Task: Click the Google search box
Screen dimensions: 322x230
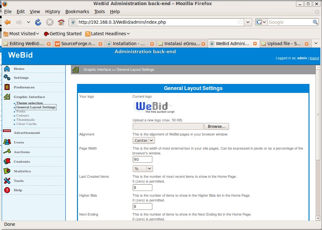Action: coord(290,22)
